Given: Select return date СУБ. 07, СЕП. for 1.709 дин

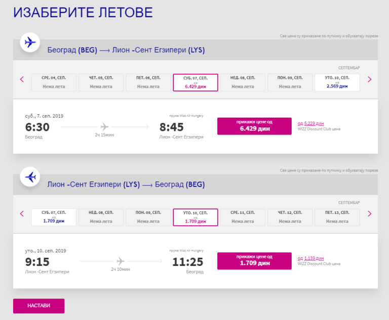Looking at the screenshot, I should click(54, 217).
